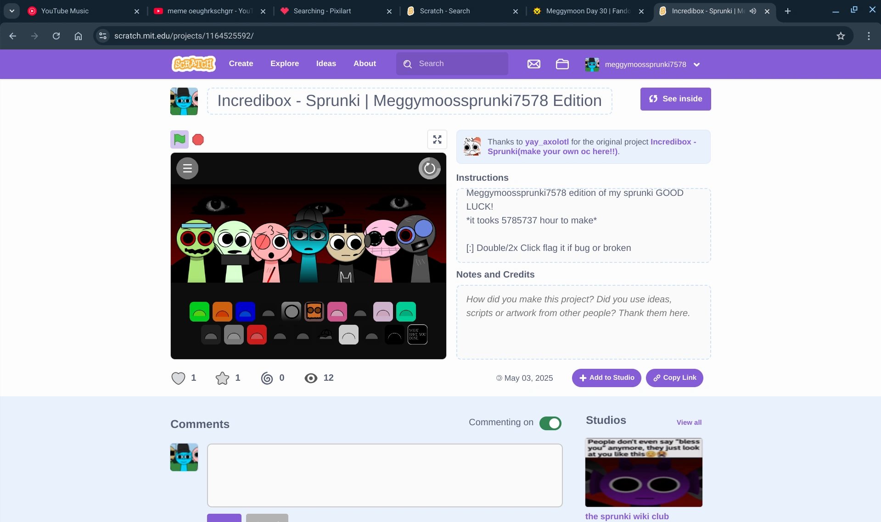Open the Ideas menu item
The height and width of the screenshot is (522, 881).
pyautogui.click(x=326, y=64)
